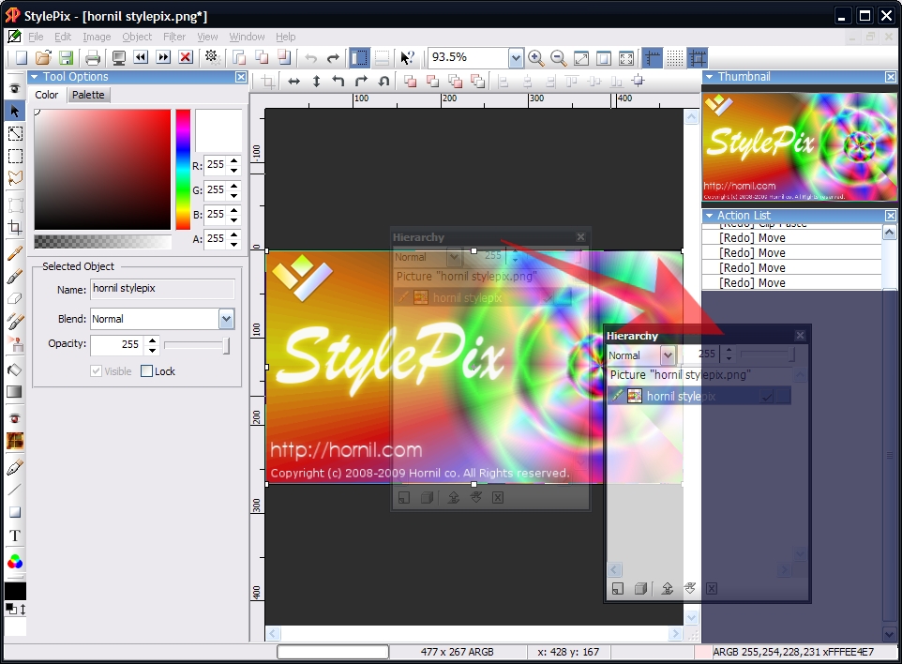The width and height of the screenshot is (902, 664).
Task: Flip the object horizontally
Action: 293,82
